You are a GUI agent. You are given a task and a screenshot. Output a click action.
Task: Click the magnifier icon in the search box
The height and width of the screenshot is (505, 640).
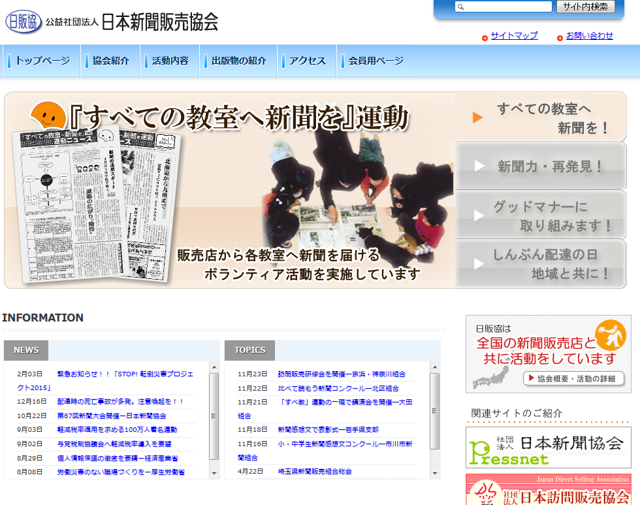[461, 7]
